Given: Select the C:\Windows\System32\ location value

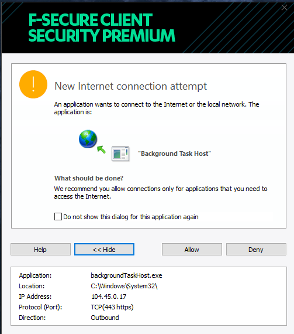Looking at the screenshot, I should point(124,286).
